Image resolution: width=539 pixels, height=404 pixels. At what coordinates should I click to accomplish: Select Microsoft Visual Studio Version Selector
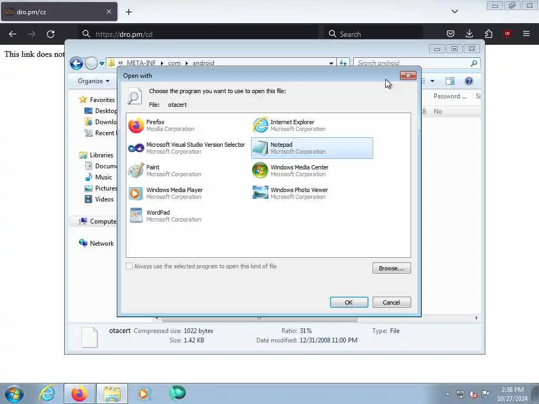point(187,148)
